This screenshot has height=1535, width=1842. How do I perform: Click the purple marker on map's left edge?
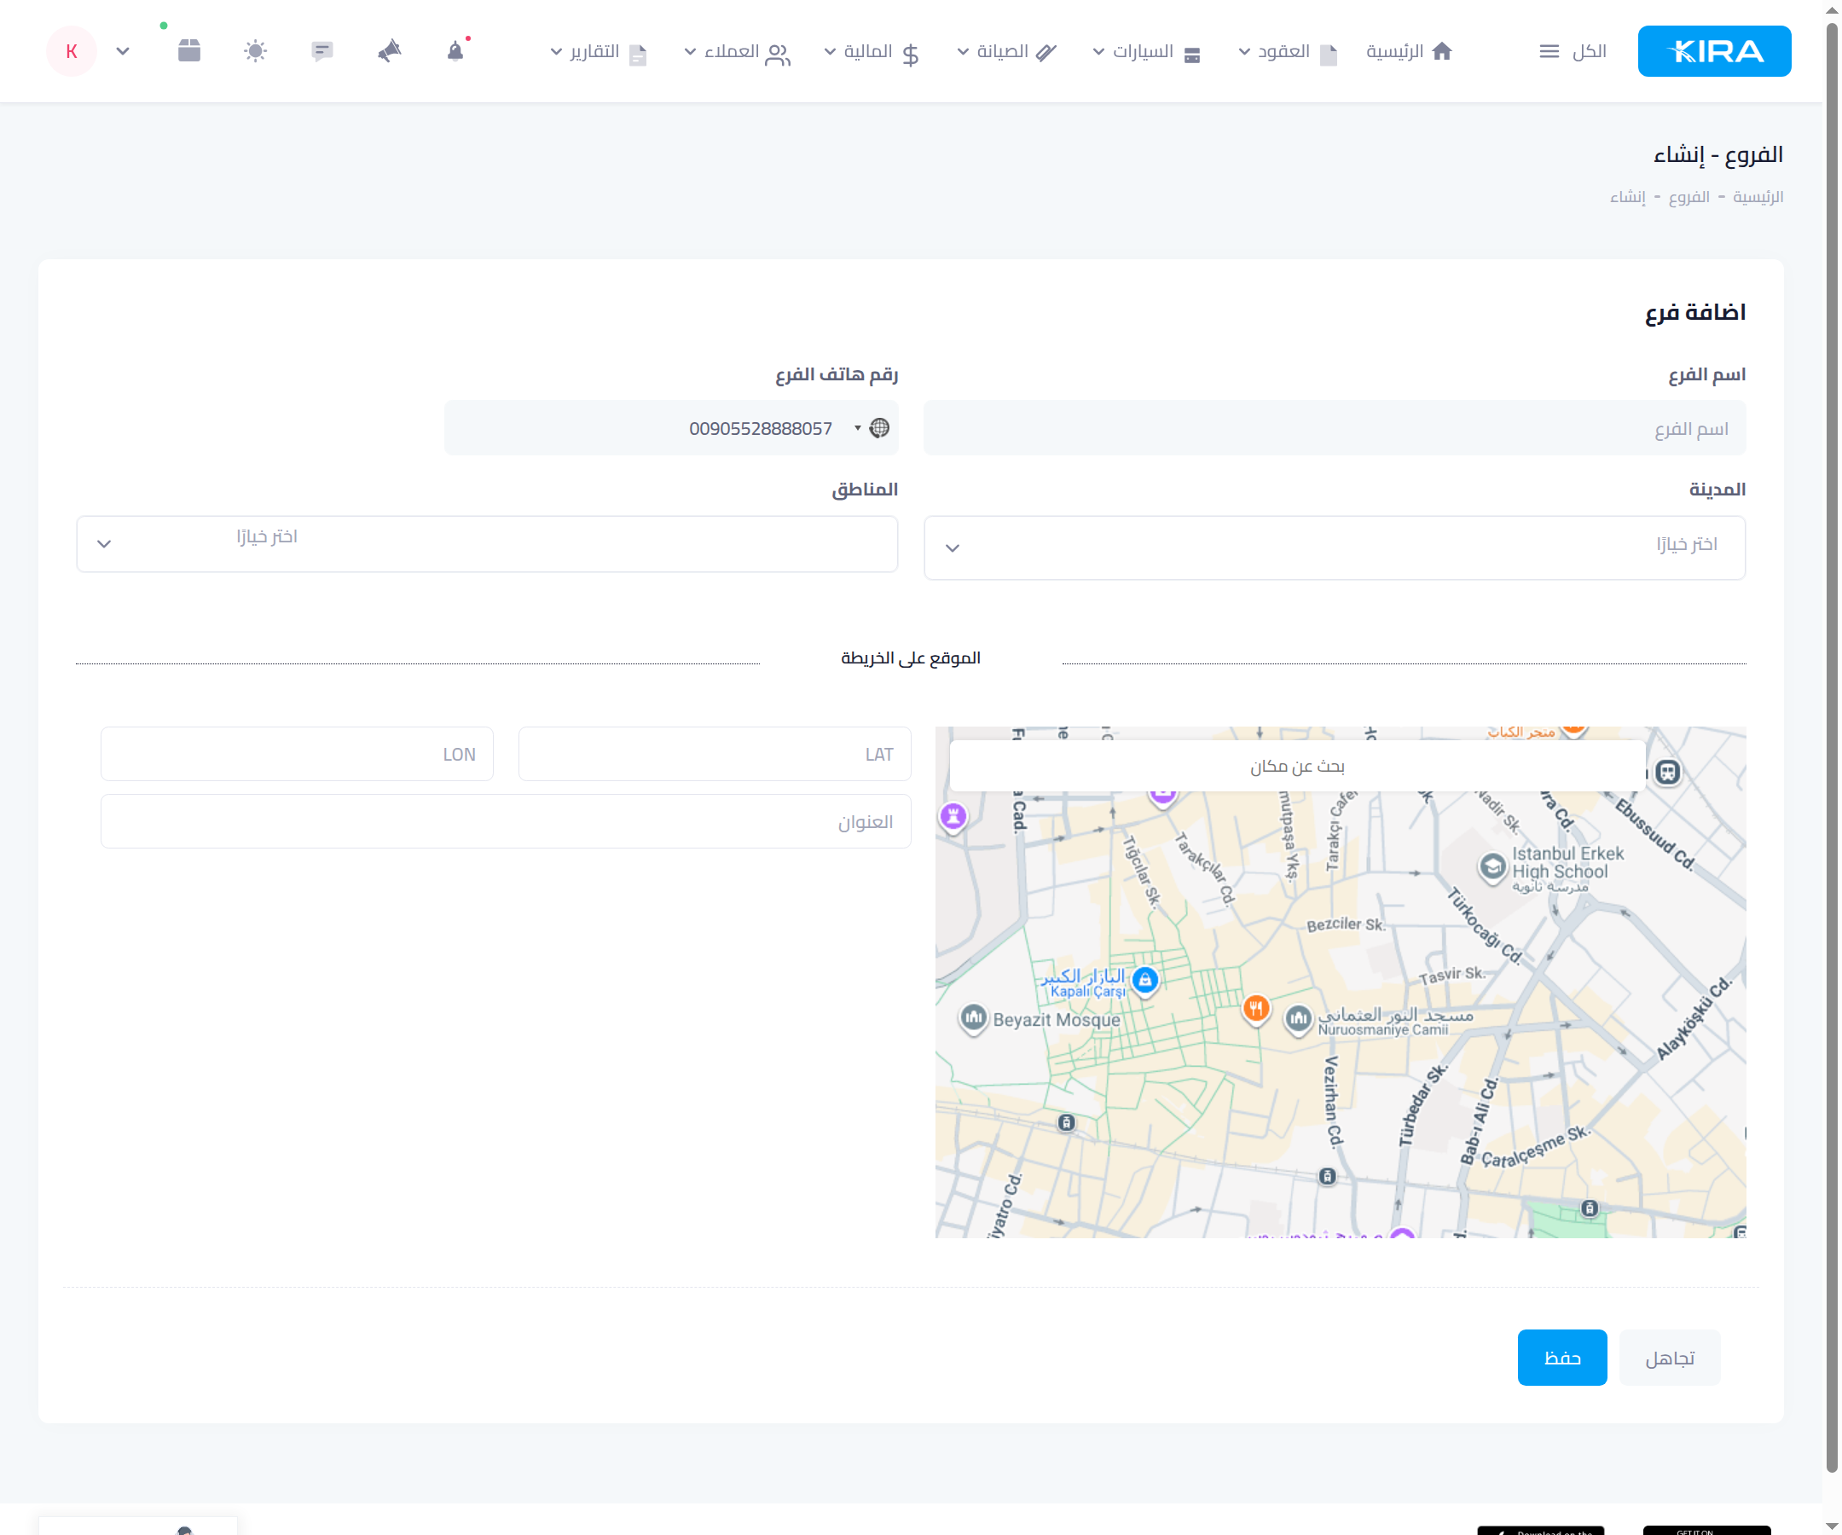coord(953,818)
